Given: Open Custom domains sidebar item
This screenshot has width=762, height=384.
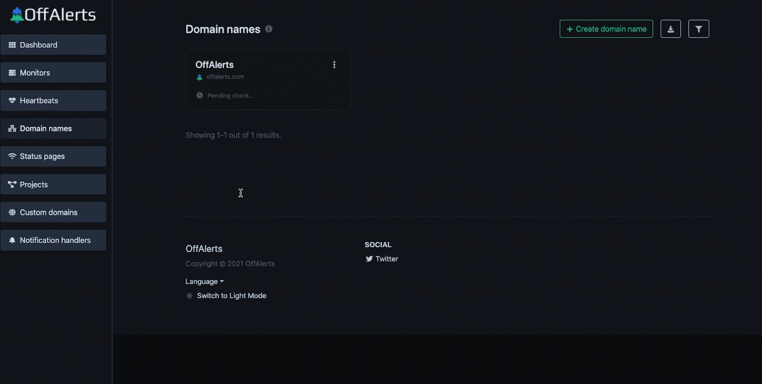Looking at the screenshot, I should click(x=53, y=212).
